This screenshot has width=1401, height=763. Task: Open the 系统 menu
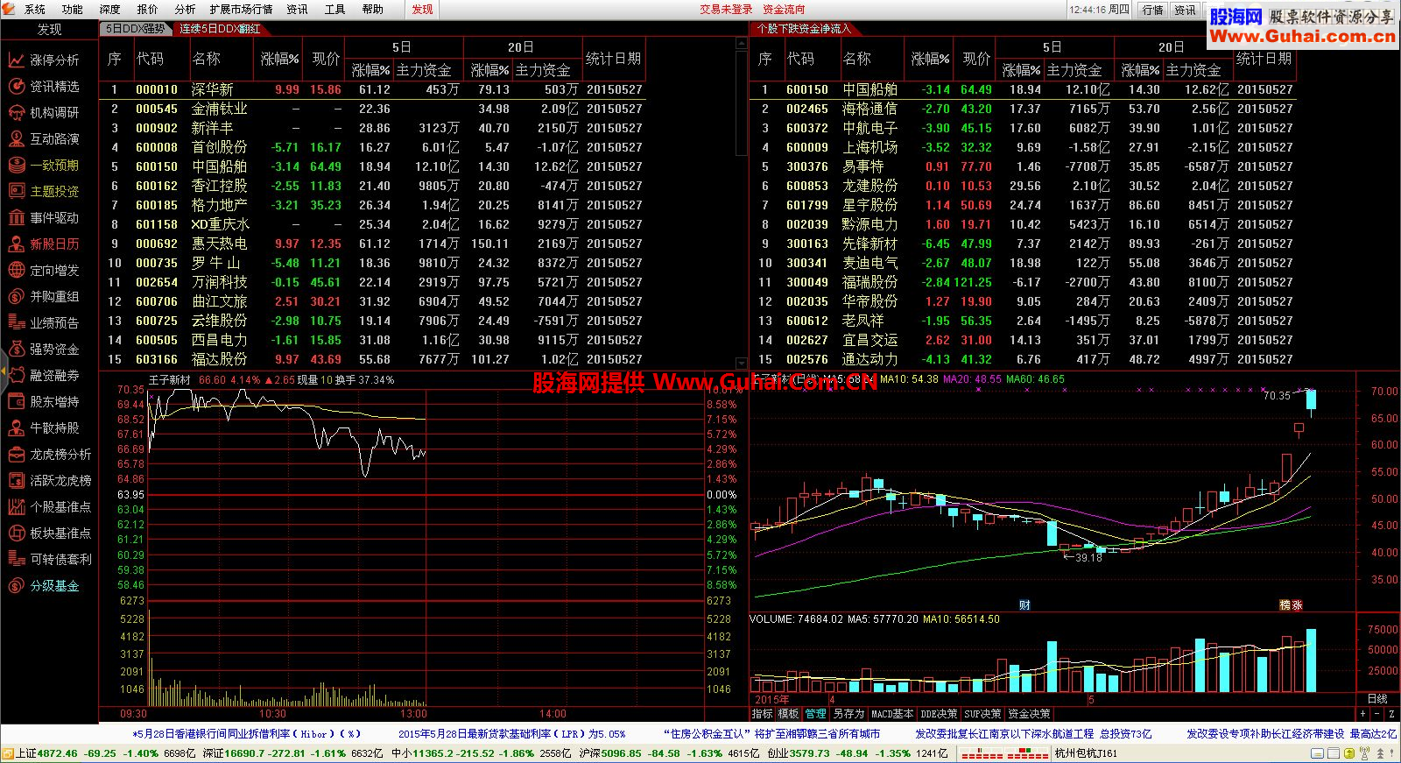[x=35, y=10]
